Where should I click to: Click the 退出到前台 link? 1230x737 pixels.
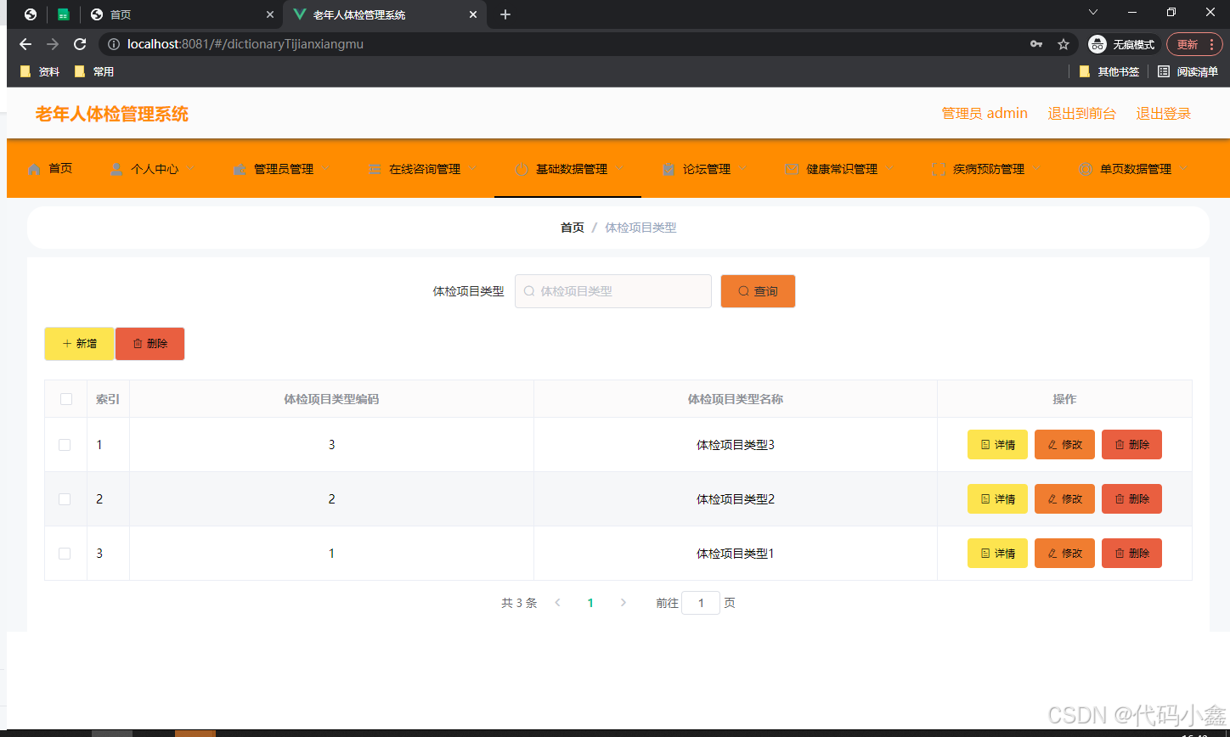[1081, 114]
